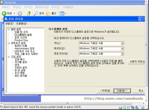Screen dimensions: 149x110
Task: Click the horizontal scrollbar left arrow
Action: [1, 103]
